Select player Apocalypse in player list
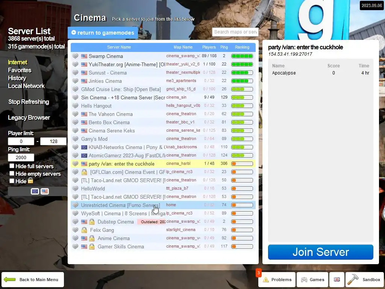The image size is (385, 289). coord(321,73)
